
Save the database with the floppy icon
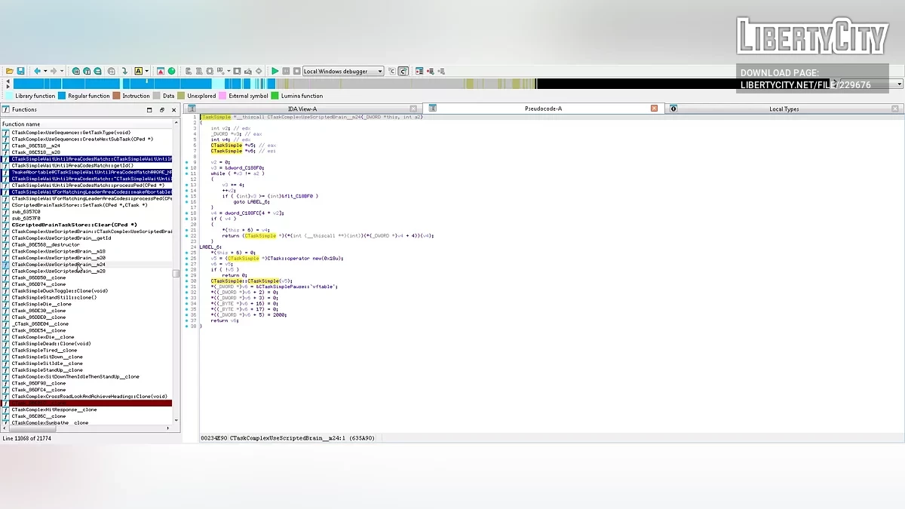coord(20,71)
